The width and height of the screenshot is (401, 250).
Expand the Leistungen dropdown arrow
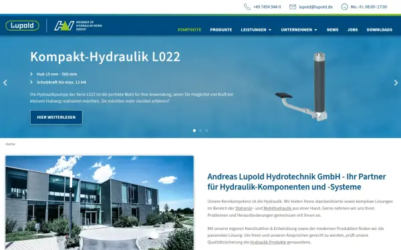click(270, 30)
